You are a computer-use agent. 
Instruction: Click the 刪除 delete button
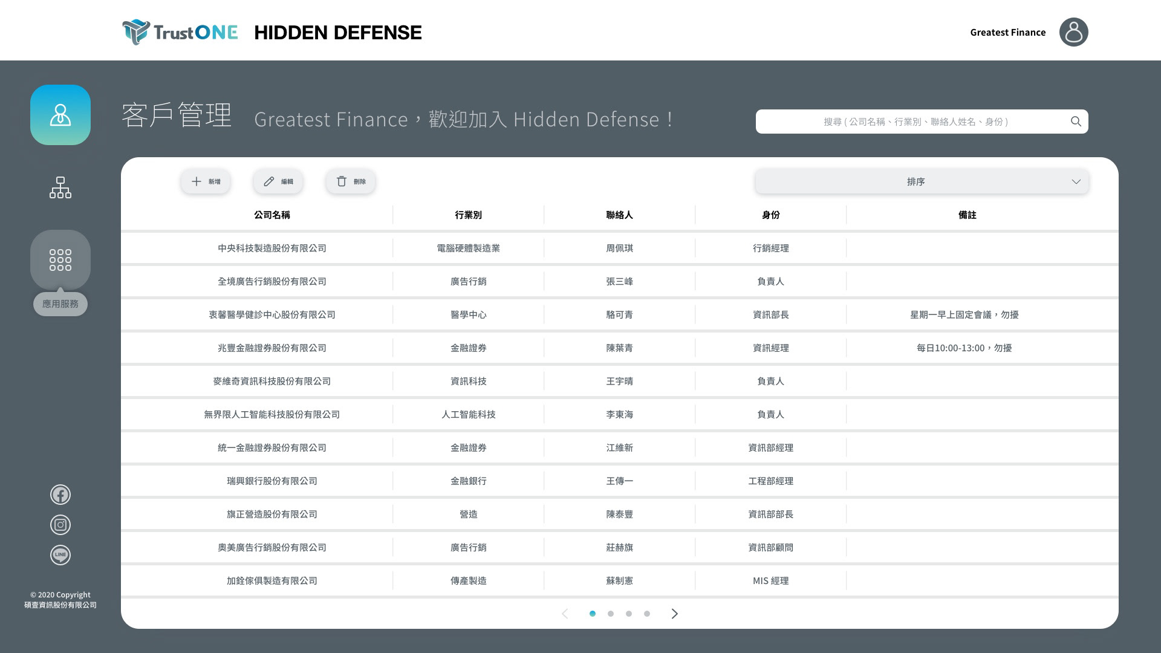click(x=351, y=181)
